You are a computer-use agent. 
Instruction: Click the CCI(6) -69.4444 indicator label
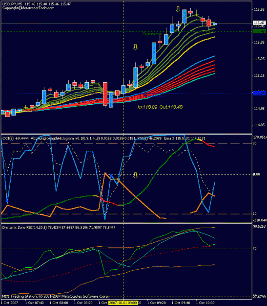pyautogui.click(x=16, y=139)
